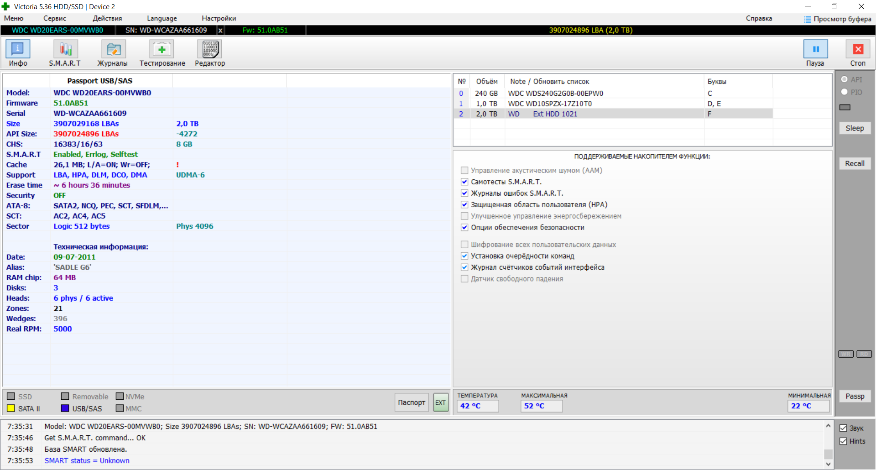
Task: Click the Паспорт button
Action: (412, 402)
